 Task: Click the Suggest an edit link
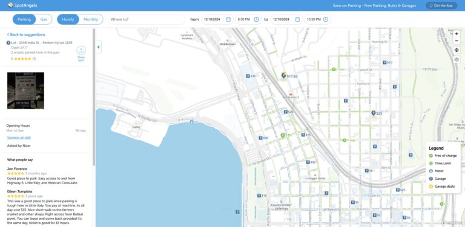coord(19,138)
